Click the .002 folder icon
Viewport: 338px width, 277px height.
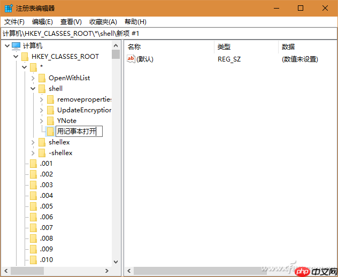[x=33, y=174]
